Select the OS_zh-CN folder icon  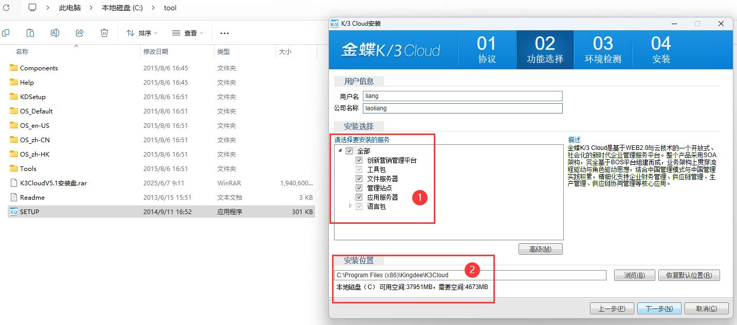[14, 140]
